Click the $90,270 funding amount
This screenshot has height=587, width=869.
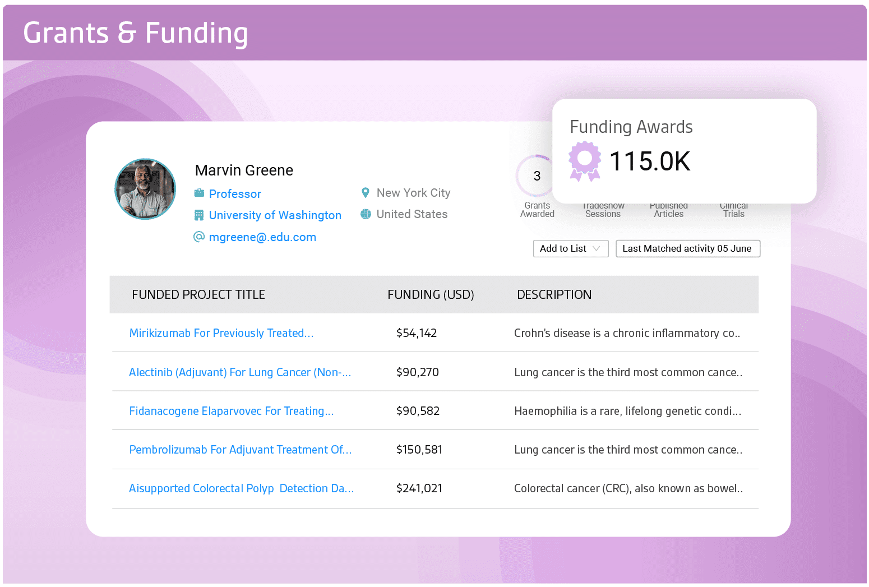[x=418, y=372]
